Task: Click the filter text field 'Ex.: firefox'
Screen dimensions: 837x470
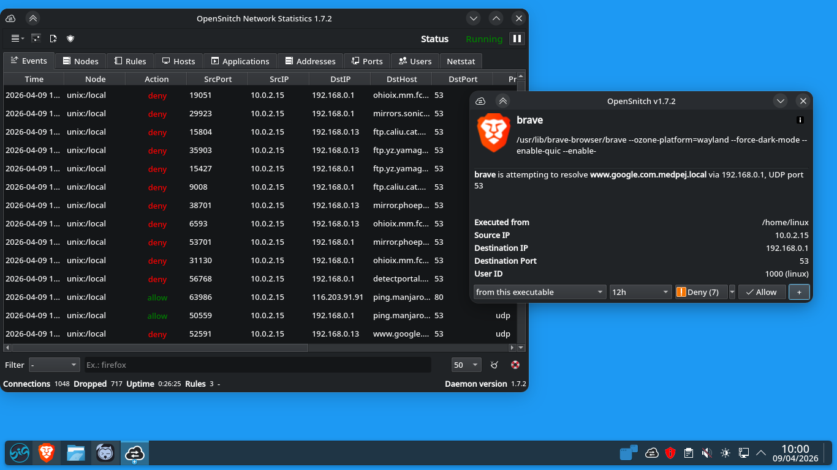Action: pyautogui.click(x=257, y=365)
